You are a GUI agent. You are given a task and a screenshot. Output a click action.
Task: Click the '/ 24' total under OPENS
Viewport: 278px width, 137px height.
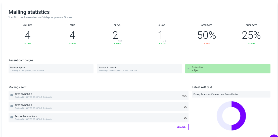(x=120, y=41)
